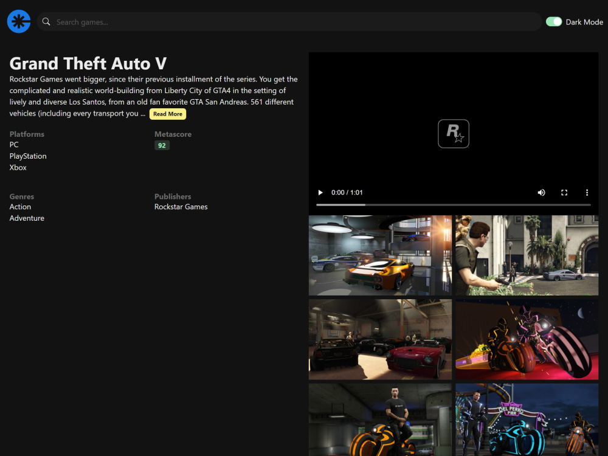The width and height of the screenshot is (608, 456).
Task: Open the neon motorcycles race screenshot
Action: pyautogui.click(x=527, y=339)
